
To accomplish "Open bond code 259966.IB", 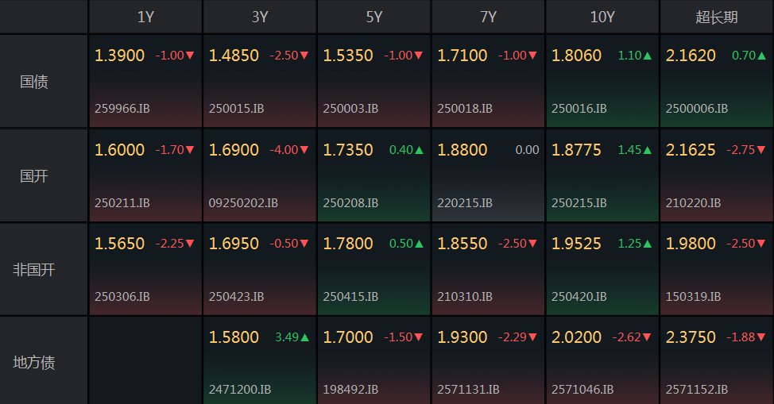I will [122, 109].
